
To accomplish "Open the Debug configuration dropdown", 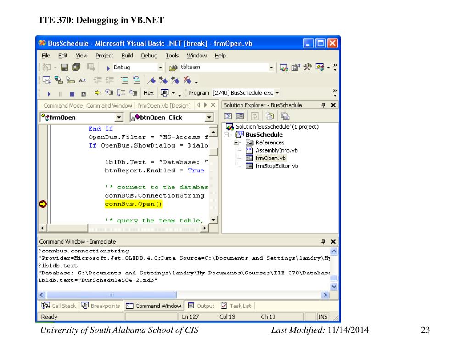I will tap(160, 68).
